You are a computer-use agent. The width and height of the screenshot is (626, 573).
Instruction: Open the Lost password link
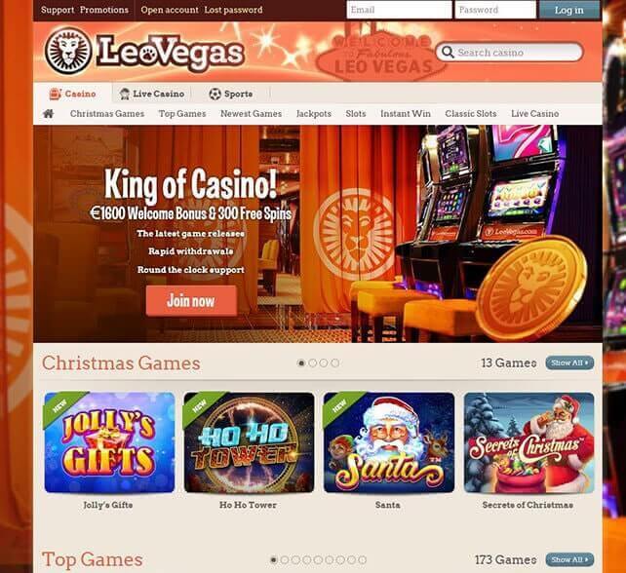[x=233, y=10]
